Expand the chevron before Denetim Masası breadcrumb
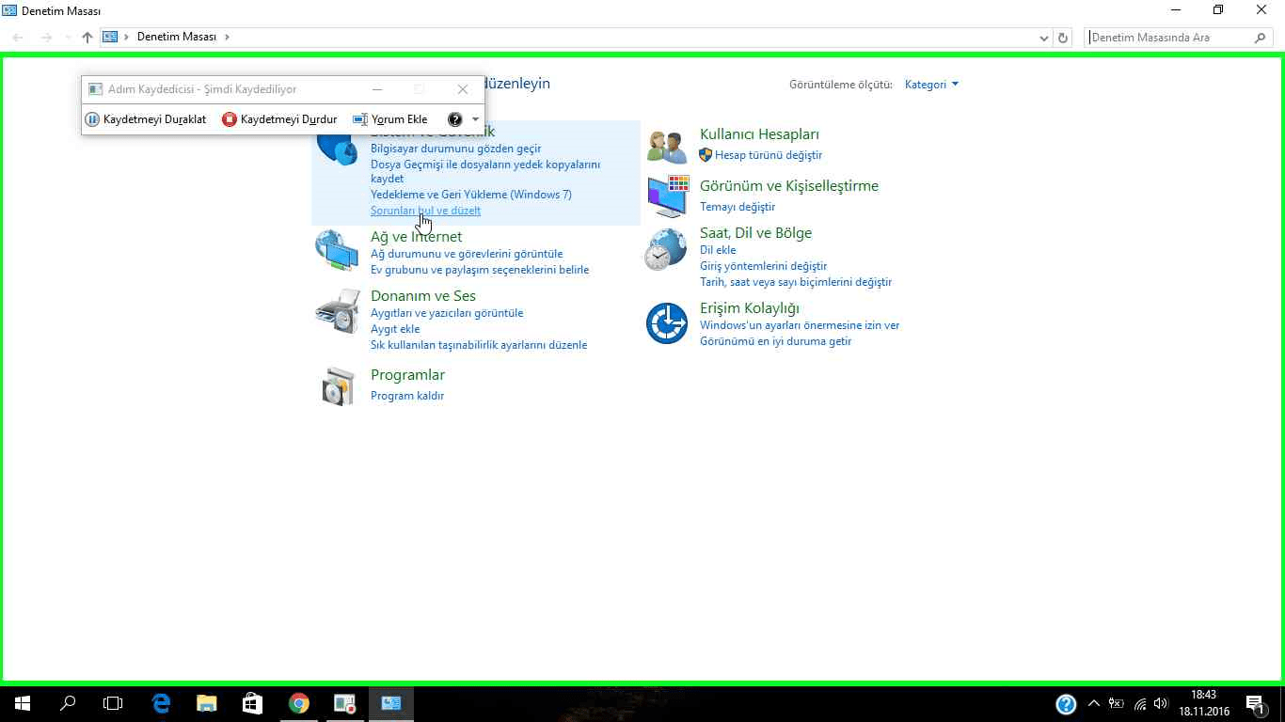This screenshot has width=1285, height=722. coord(127,38)
